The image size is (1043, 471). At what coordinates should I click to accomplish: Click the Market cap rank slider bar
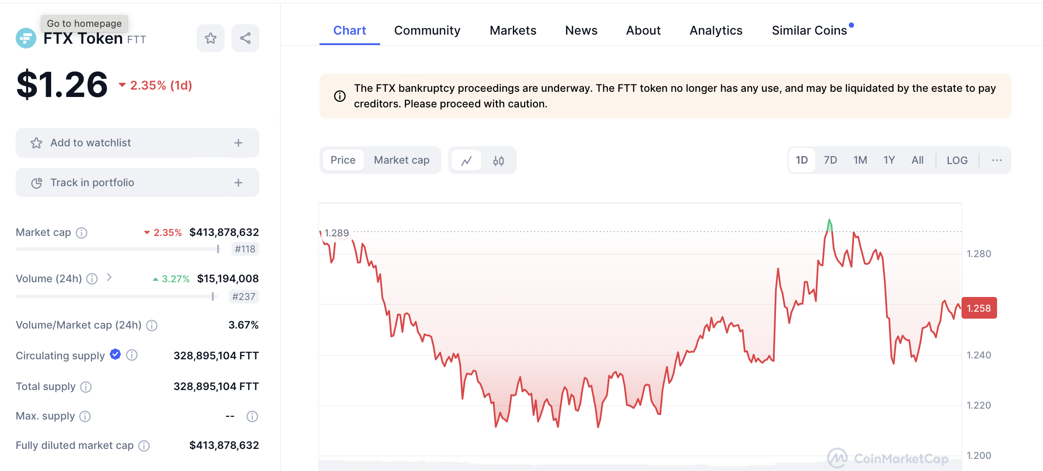(117, 249)
